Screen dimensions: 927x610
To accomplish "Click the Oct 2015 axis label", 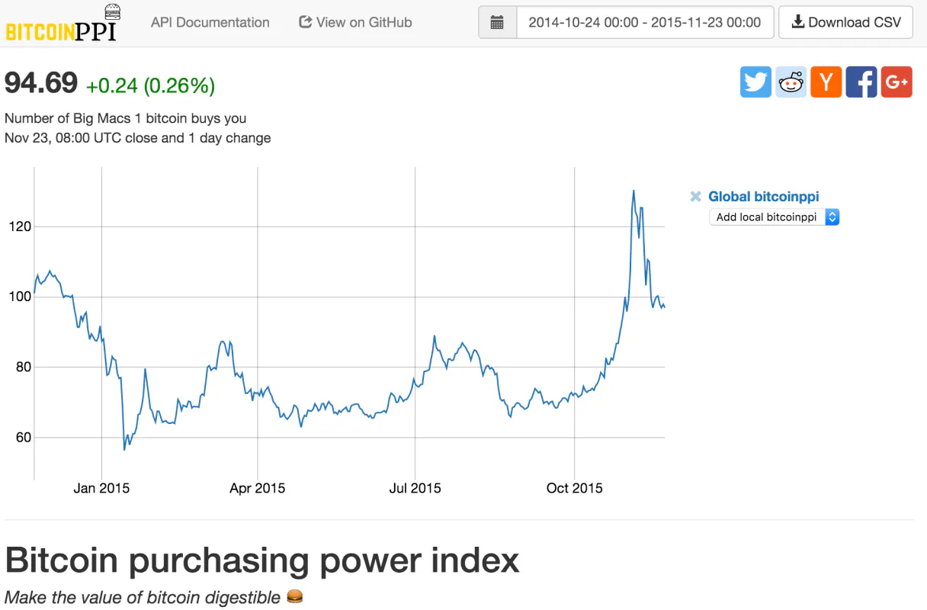I will pos(574,489).
